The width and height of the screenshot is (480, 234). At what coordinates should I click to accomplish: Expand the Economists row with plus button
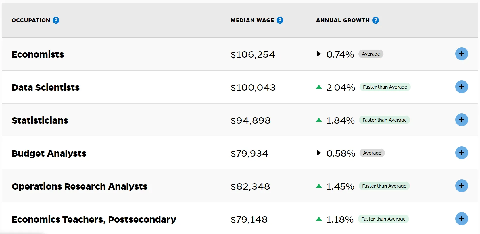coord(461,54)
